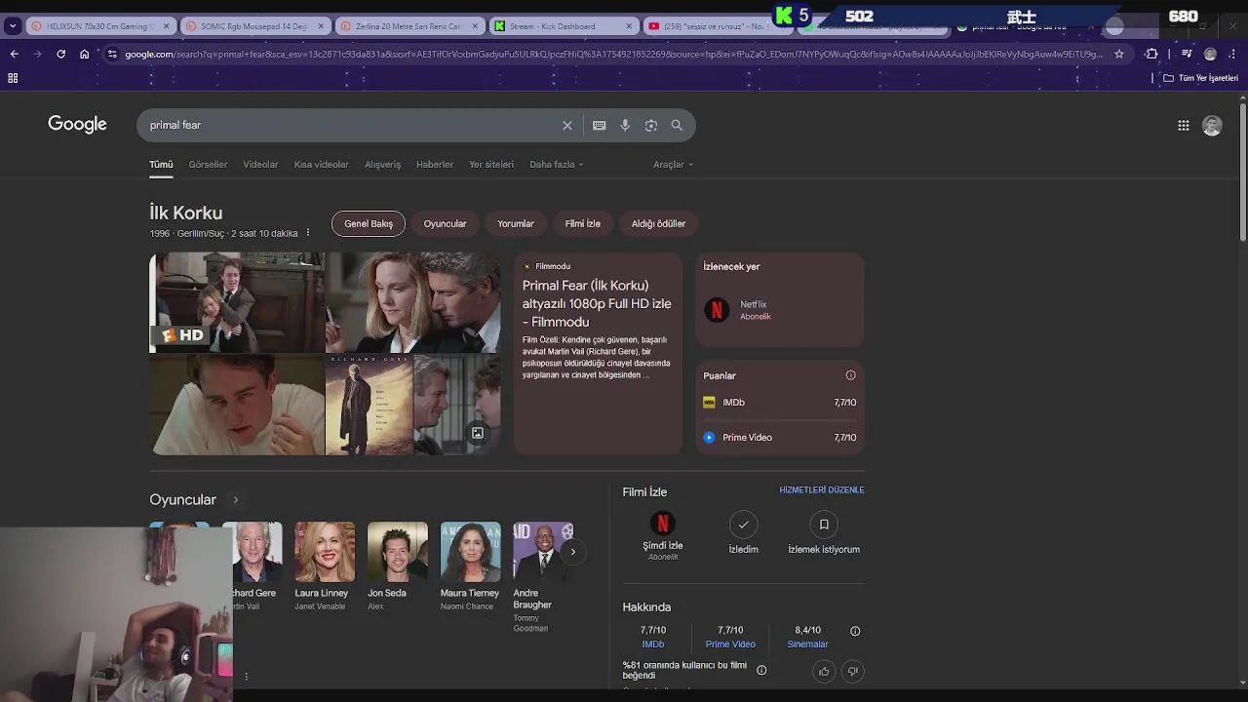The image size is (1248, 702).
Task: Open the Alışveriş tab
Action: pyautogui.click(x=382, y=164)
